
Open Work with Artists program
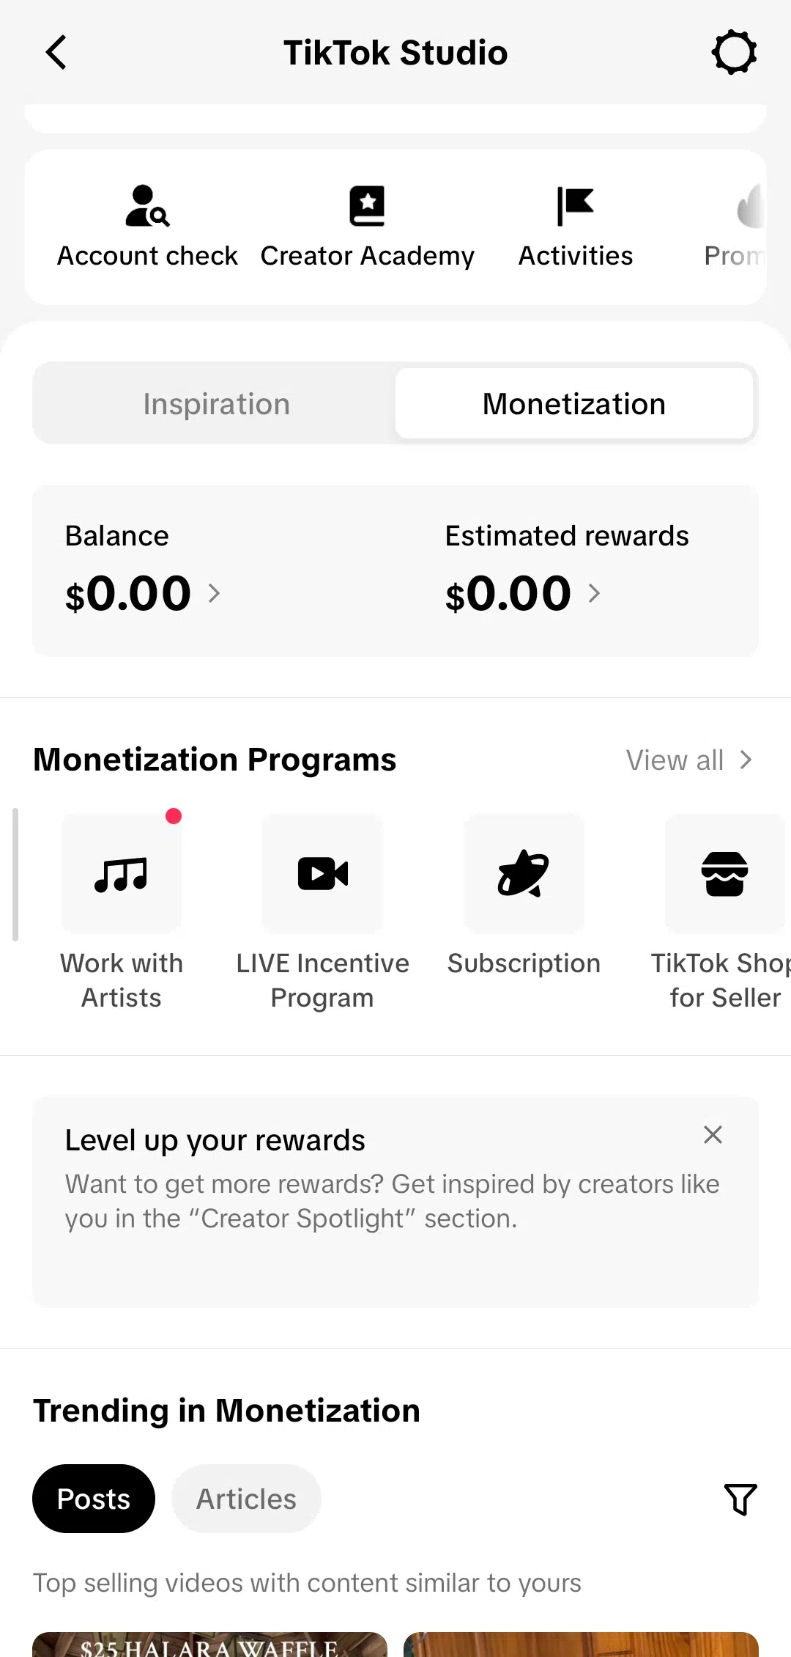tap(122, 874)
